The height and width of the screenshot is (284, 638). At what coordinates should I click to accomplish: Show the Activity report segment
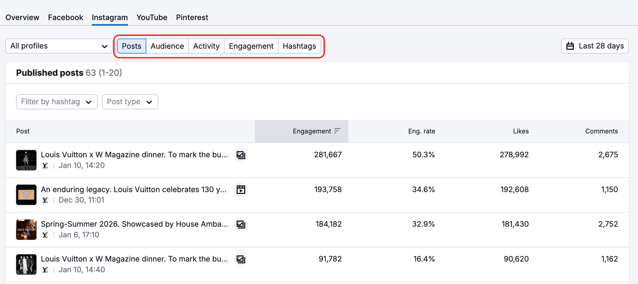tap(206, 46)
